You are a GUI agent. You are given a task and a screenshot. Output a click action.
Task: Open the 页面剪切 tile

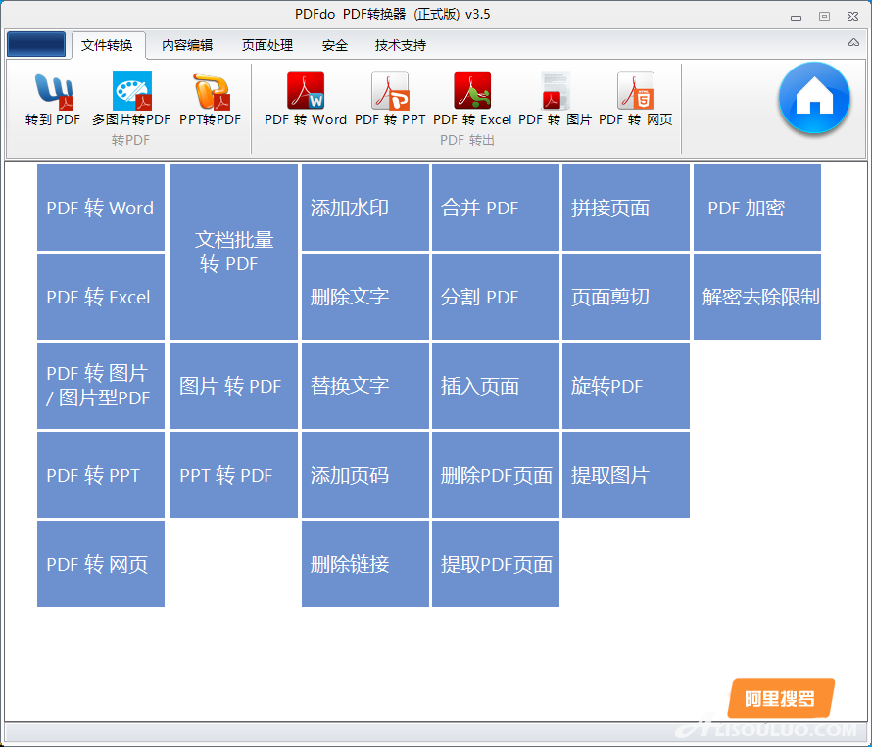(626, 297)
